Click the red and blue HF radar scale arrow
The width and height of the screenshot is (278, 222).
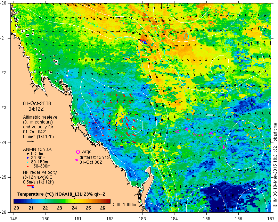(31, 186)
